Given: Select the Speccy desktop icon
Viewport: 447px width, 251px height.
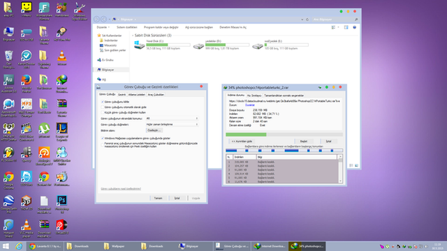Looking at the screenshot, I should 27,155.
